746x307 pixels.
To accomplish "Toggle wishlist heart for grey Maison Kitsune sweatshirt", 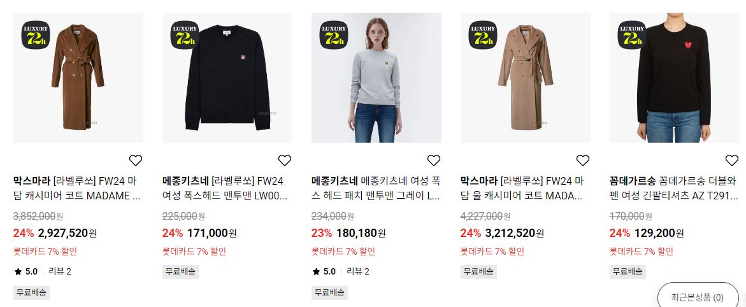I will [x=433, y=161].
